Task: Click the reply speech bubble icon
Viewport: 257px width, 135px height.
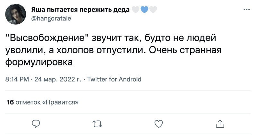Action: (x=36, y=123)
